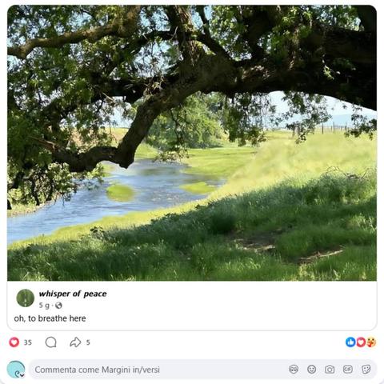384x384 pixels.
Task: Click the hugging face reaction badge
Action: (x=371, y=342)
